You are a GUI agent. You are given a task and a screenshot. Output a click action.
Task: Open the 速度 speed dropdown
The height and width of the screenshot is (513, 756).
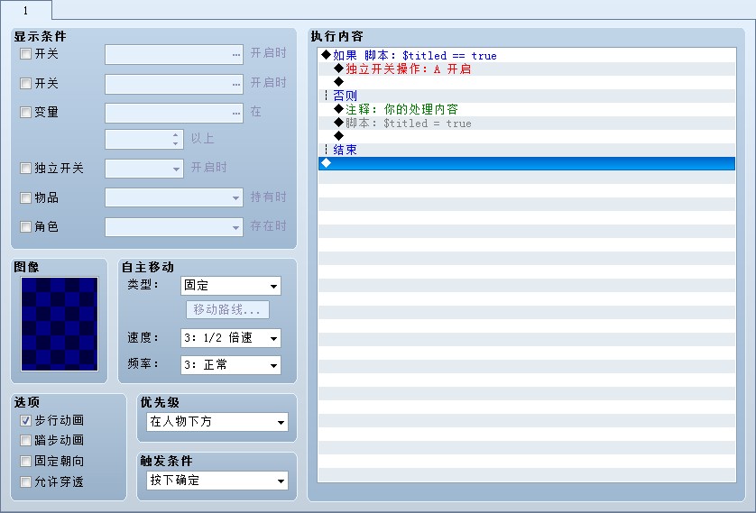click(x=230, y=338)
